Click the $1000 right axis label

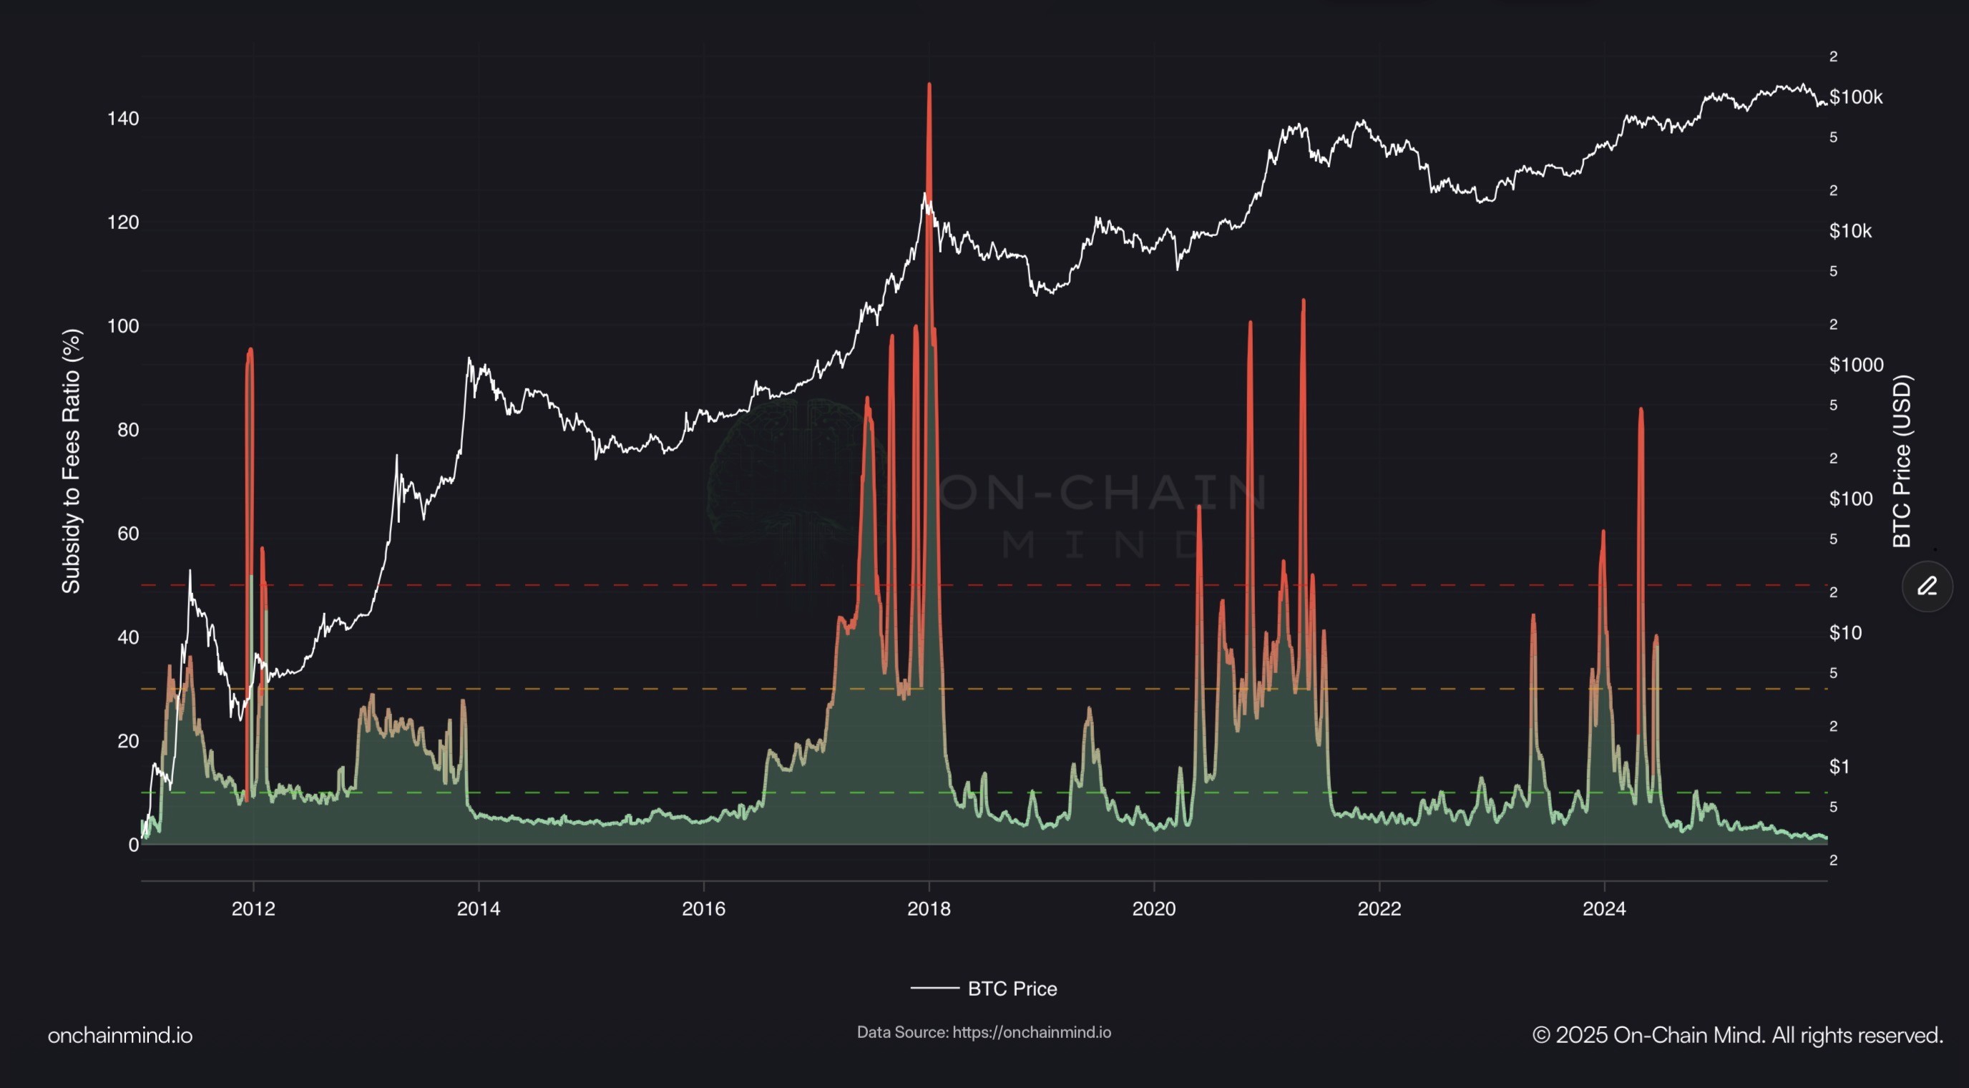[x=1856, y=364]
